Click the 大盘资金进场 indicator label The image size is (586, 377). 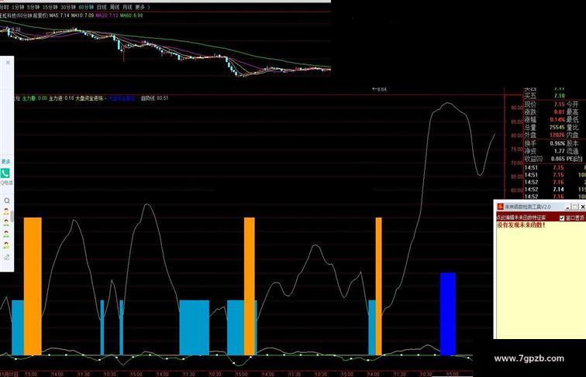[x=89, y=98]
